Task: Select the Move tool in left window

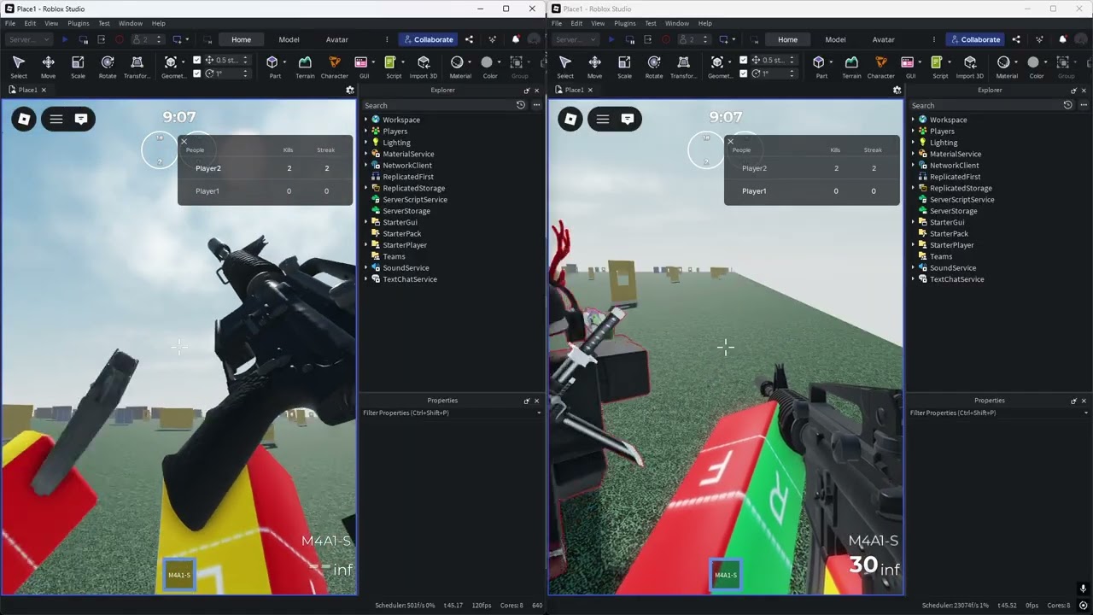Action: [x=48, y=67]
